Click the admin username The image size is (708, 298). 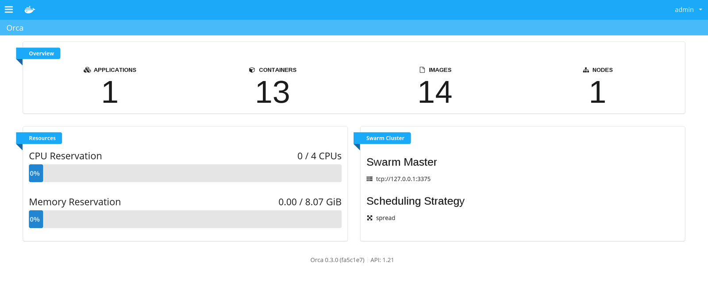[x=684, y=10]
